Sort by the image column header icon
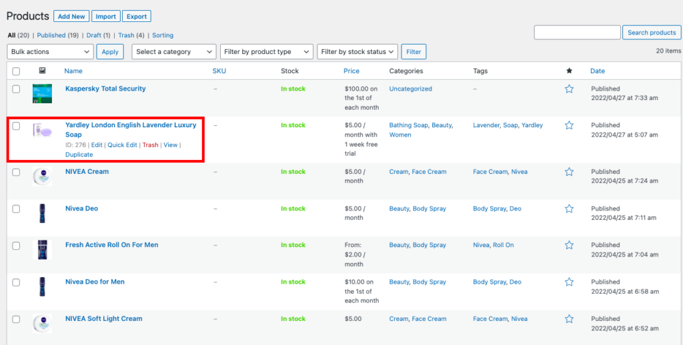 point(42,71)
